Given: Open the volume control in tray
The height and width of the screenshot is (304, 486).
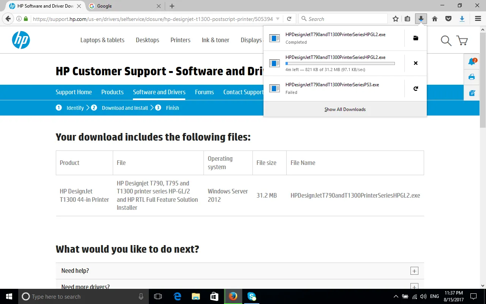Looking at the screenshot, I should (423, 296).
